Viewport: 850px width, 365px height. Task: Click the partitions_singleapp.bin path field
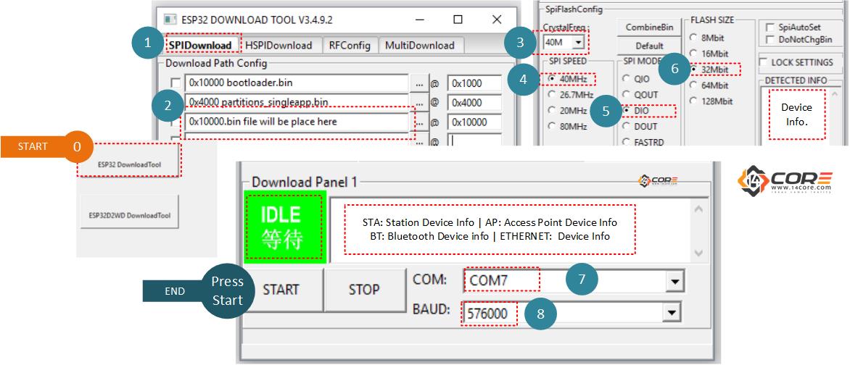point(296,102)
